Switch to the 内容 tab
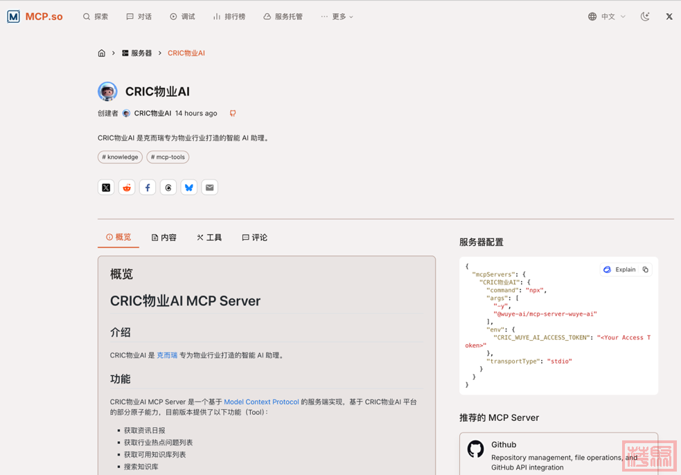Viewport: 681px width, 475px height. [164, 238]
